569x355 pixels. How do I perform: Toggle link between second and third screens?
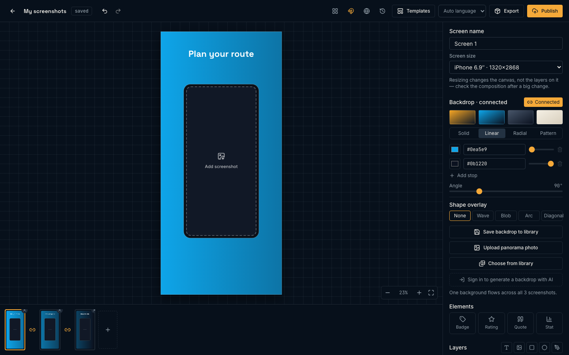tap(68, 330)
